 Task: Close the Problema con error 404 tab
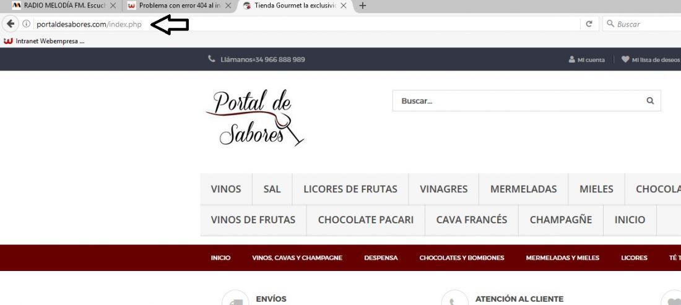228,6
